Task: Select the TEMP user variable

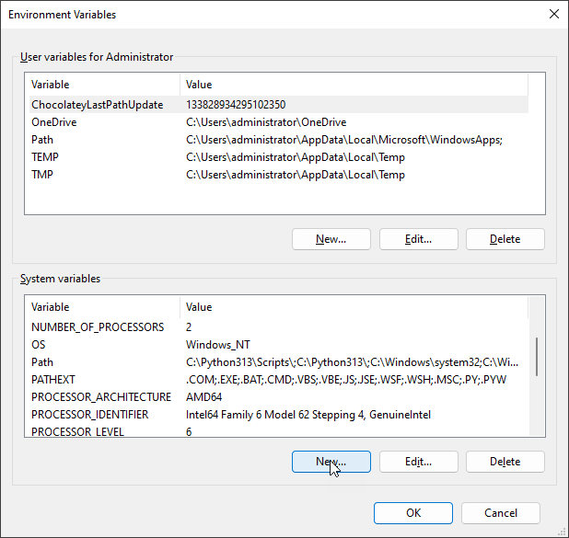Action: pyautogui.click(x=45, y=157)
